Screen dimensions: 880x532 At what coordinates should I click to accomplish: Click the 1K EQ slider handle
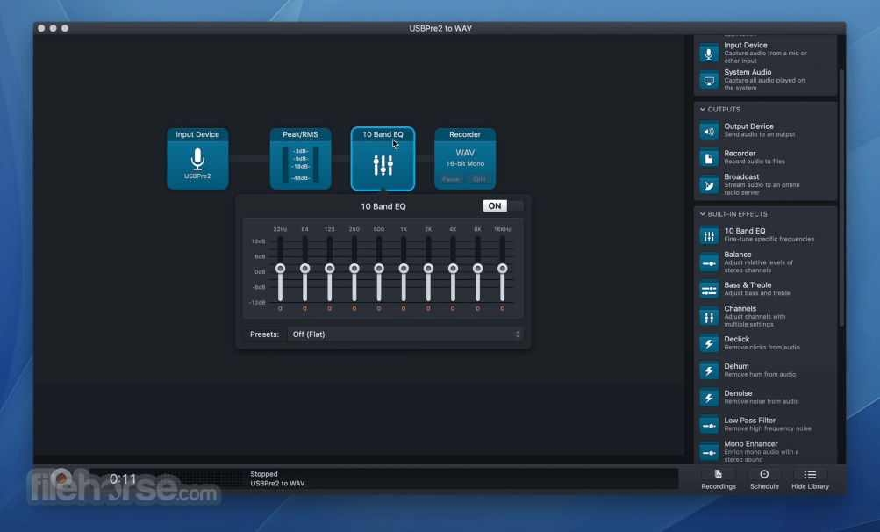[x=404, y=269]
